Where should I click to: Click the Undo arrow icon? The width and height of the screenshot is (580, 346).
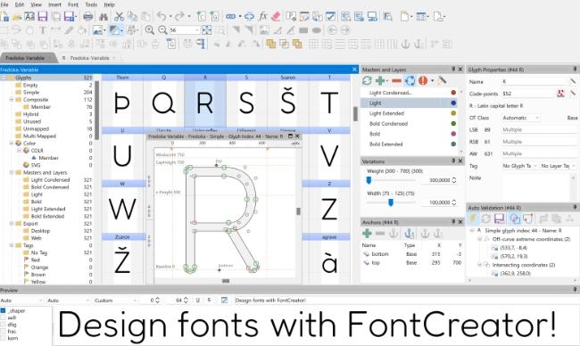[x=162, y=16]
